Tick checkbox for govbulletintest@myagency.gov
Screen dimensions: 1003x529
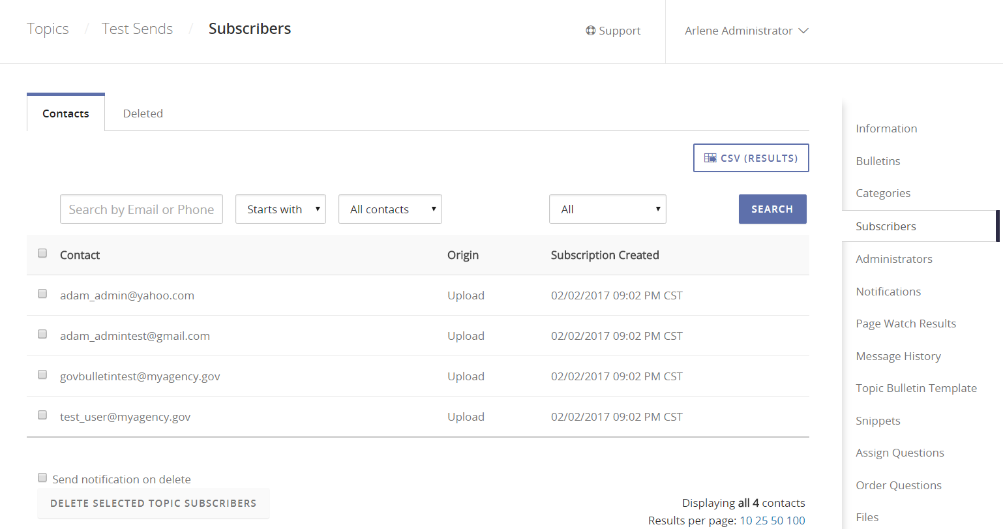[x=42, y=374]
